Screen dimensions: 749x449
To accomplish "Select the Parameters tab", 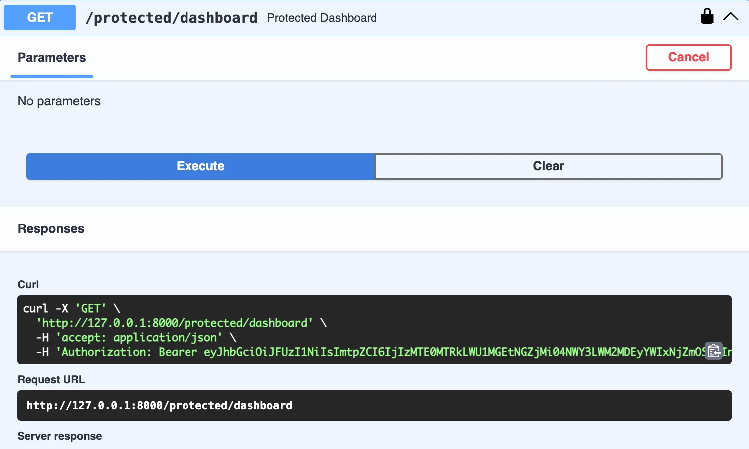I will coord(52,58).
